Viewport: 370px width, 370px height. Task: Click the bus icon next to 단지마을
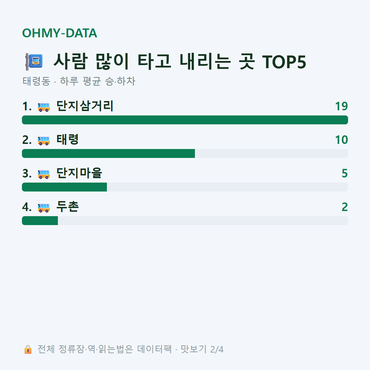click(44, 174)
